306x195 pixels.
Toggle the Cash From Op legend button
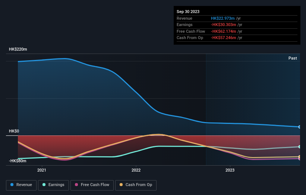[136, 185]
